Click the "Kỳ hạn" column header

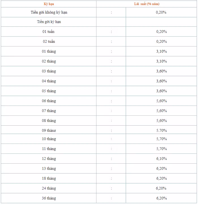(49, 4)
